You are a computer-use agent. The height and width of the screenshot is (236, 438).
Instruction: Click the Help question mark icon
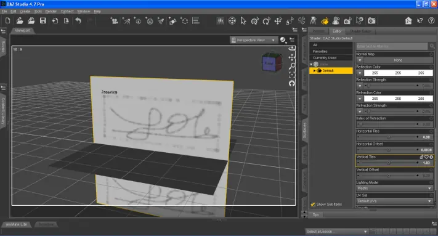coord(431,21)
